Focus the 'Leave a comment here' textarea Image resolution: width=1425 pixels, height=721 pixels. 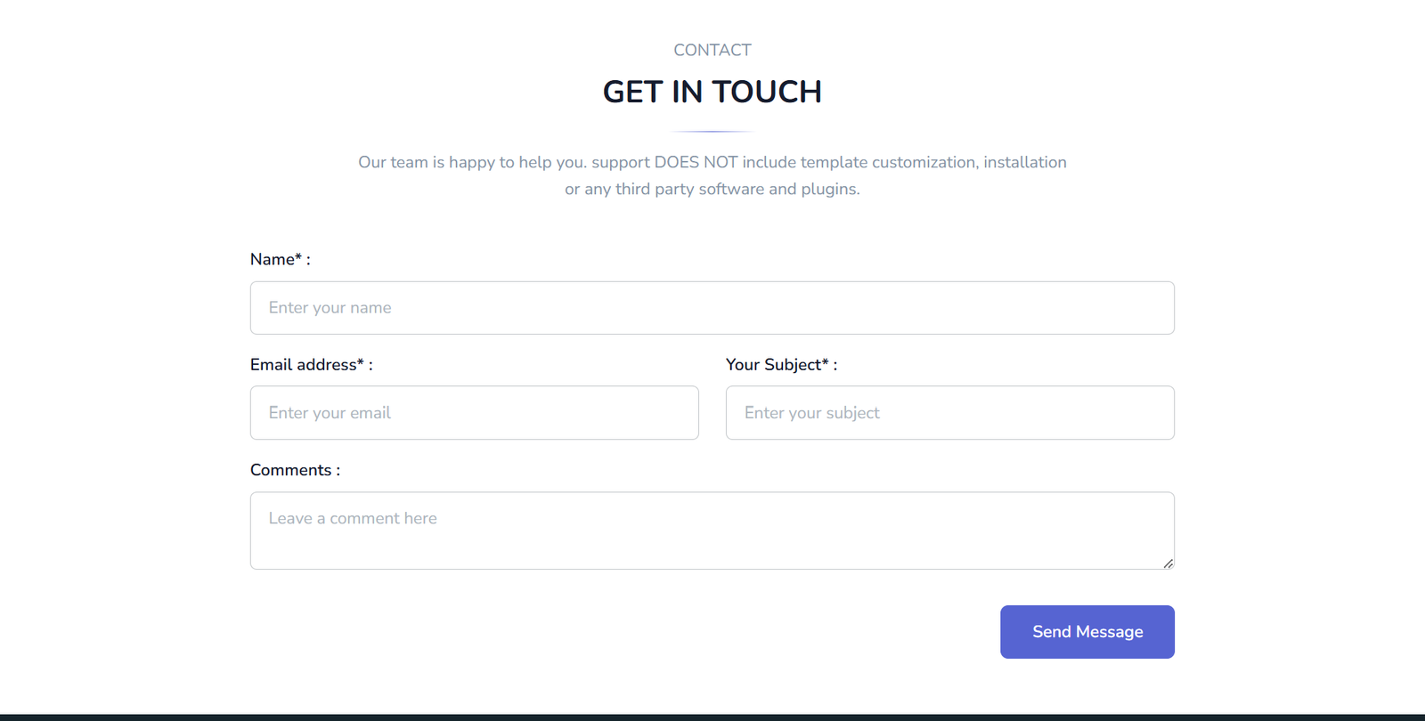coord(712,531)
